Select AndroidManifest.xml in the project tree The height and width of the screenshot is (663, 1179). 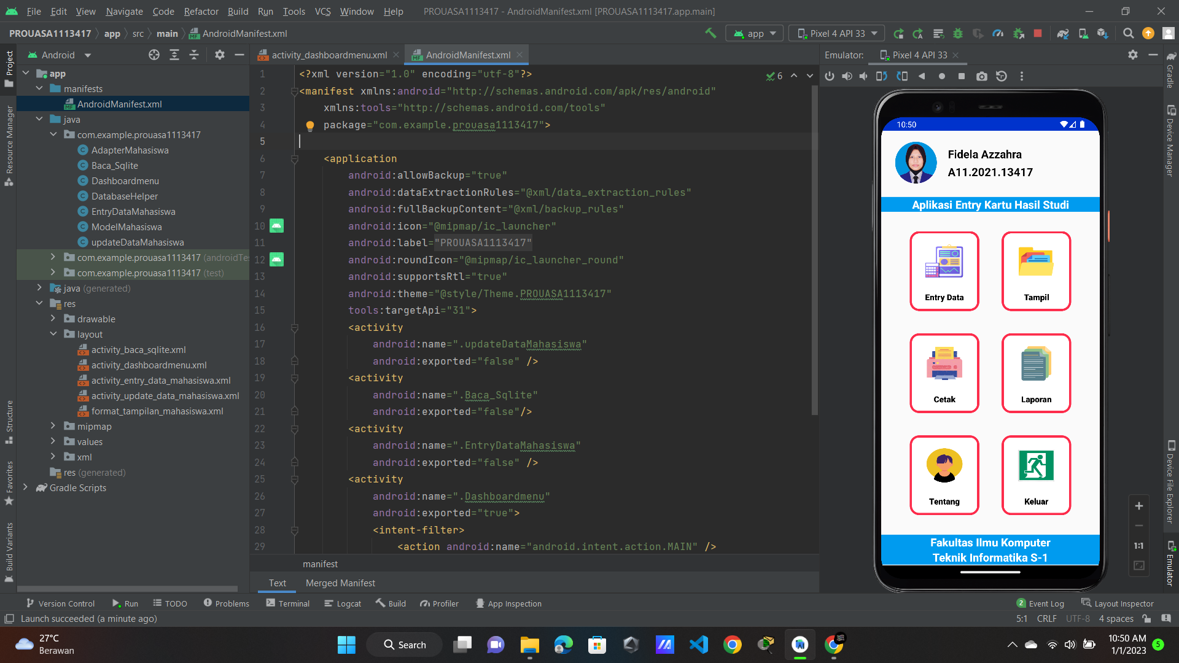click(119, 104)
